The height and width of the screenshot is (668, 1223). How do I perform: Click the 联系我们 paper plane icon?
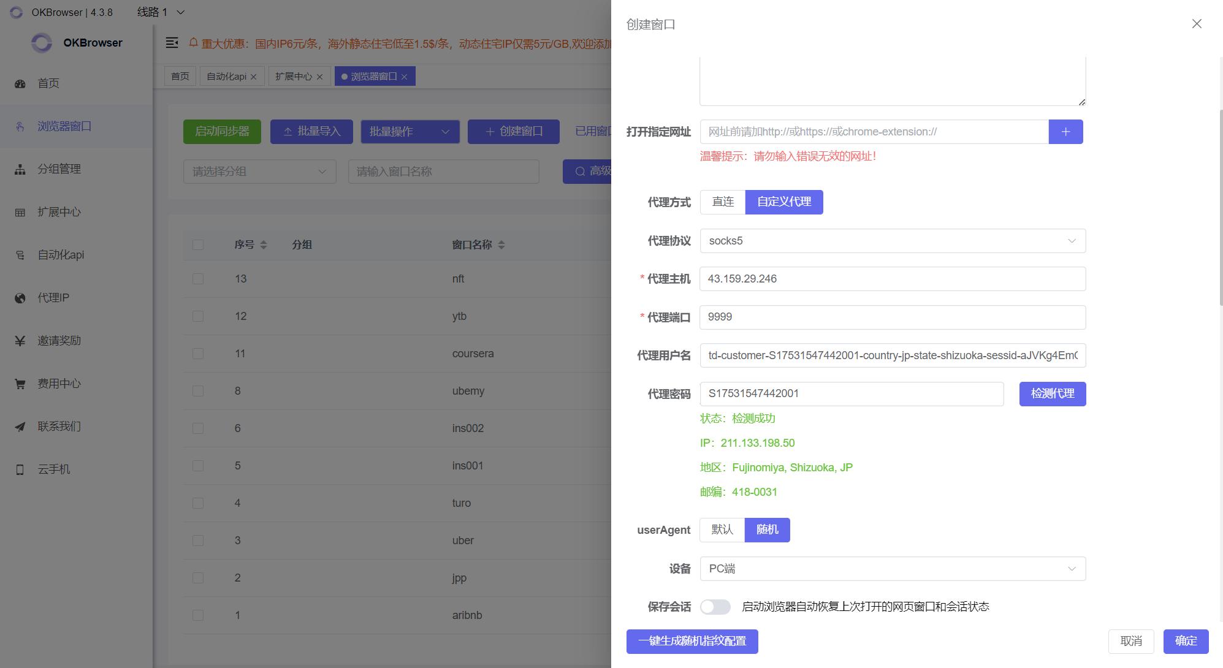[x=20, y=427]
